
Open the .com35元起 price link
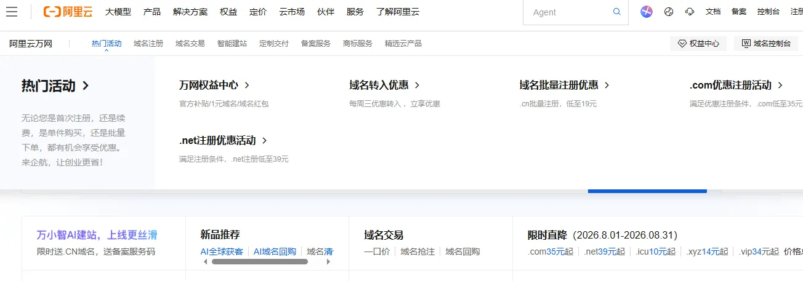click(551, 251)
